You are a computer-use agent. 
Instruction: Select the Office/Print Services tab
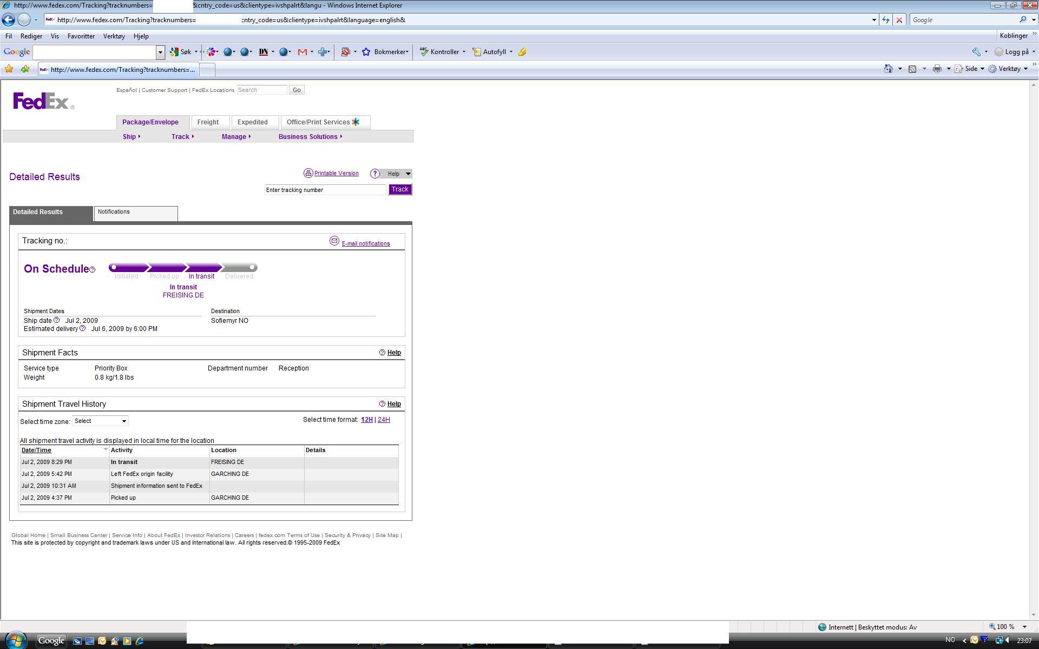(325, 122)
